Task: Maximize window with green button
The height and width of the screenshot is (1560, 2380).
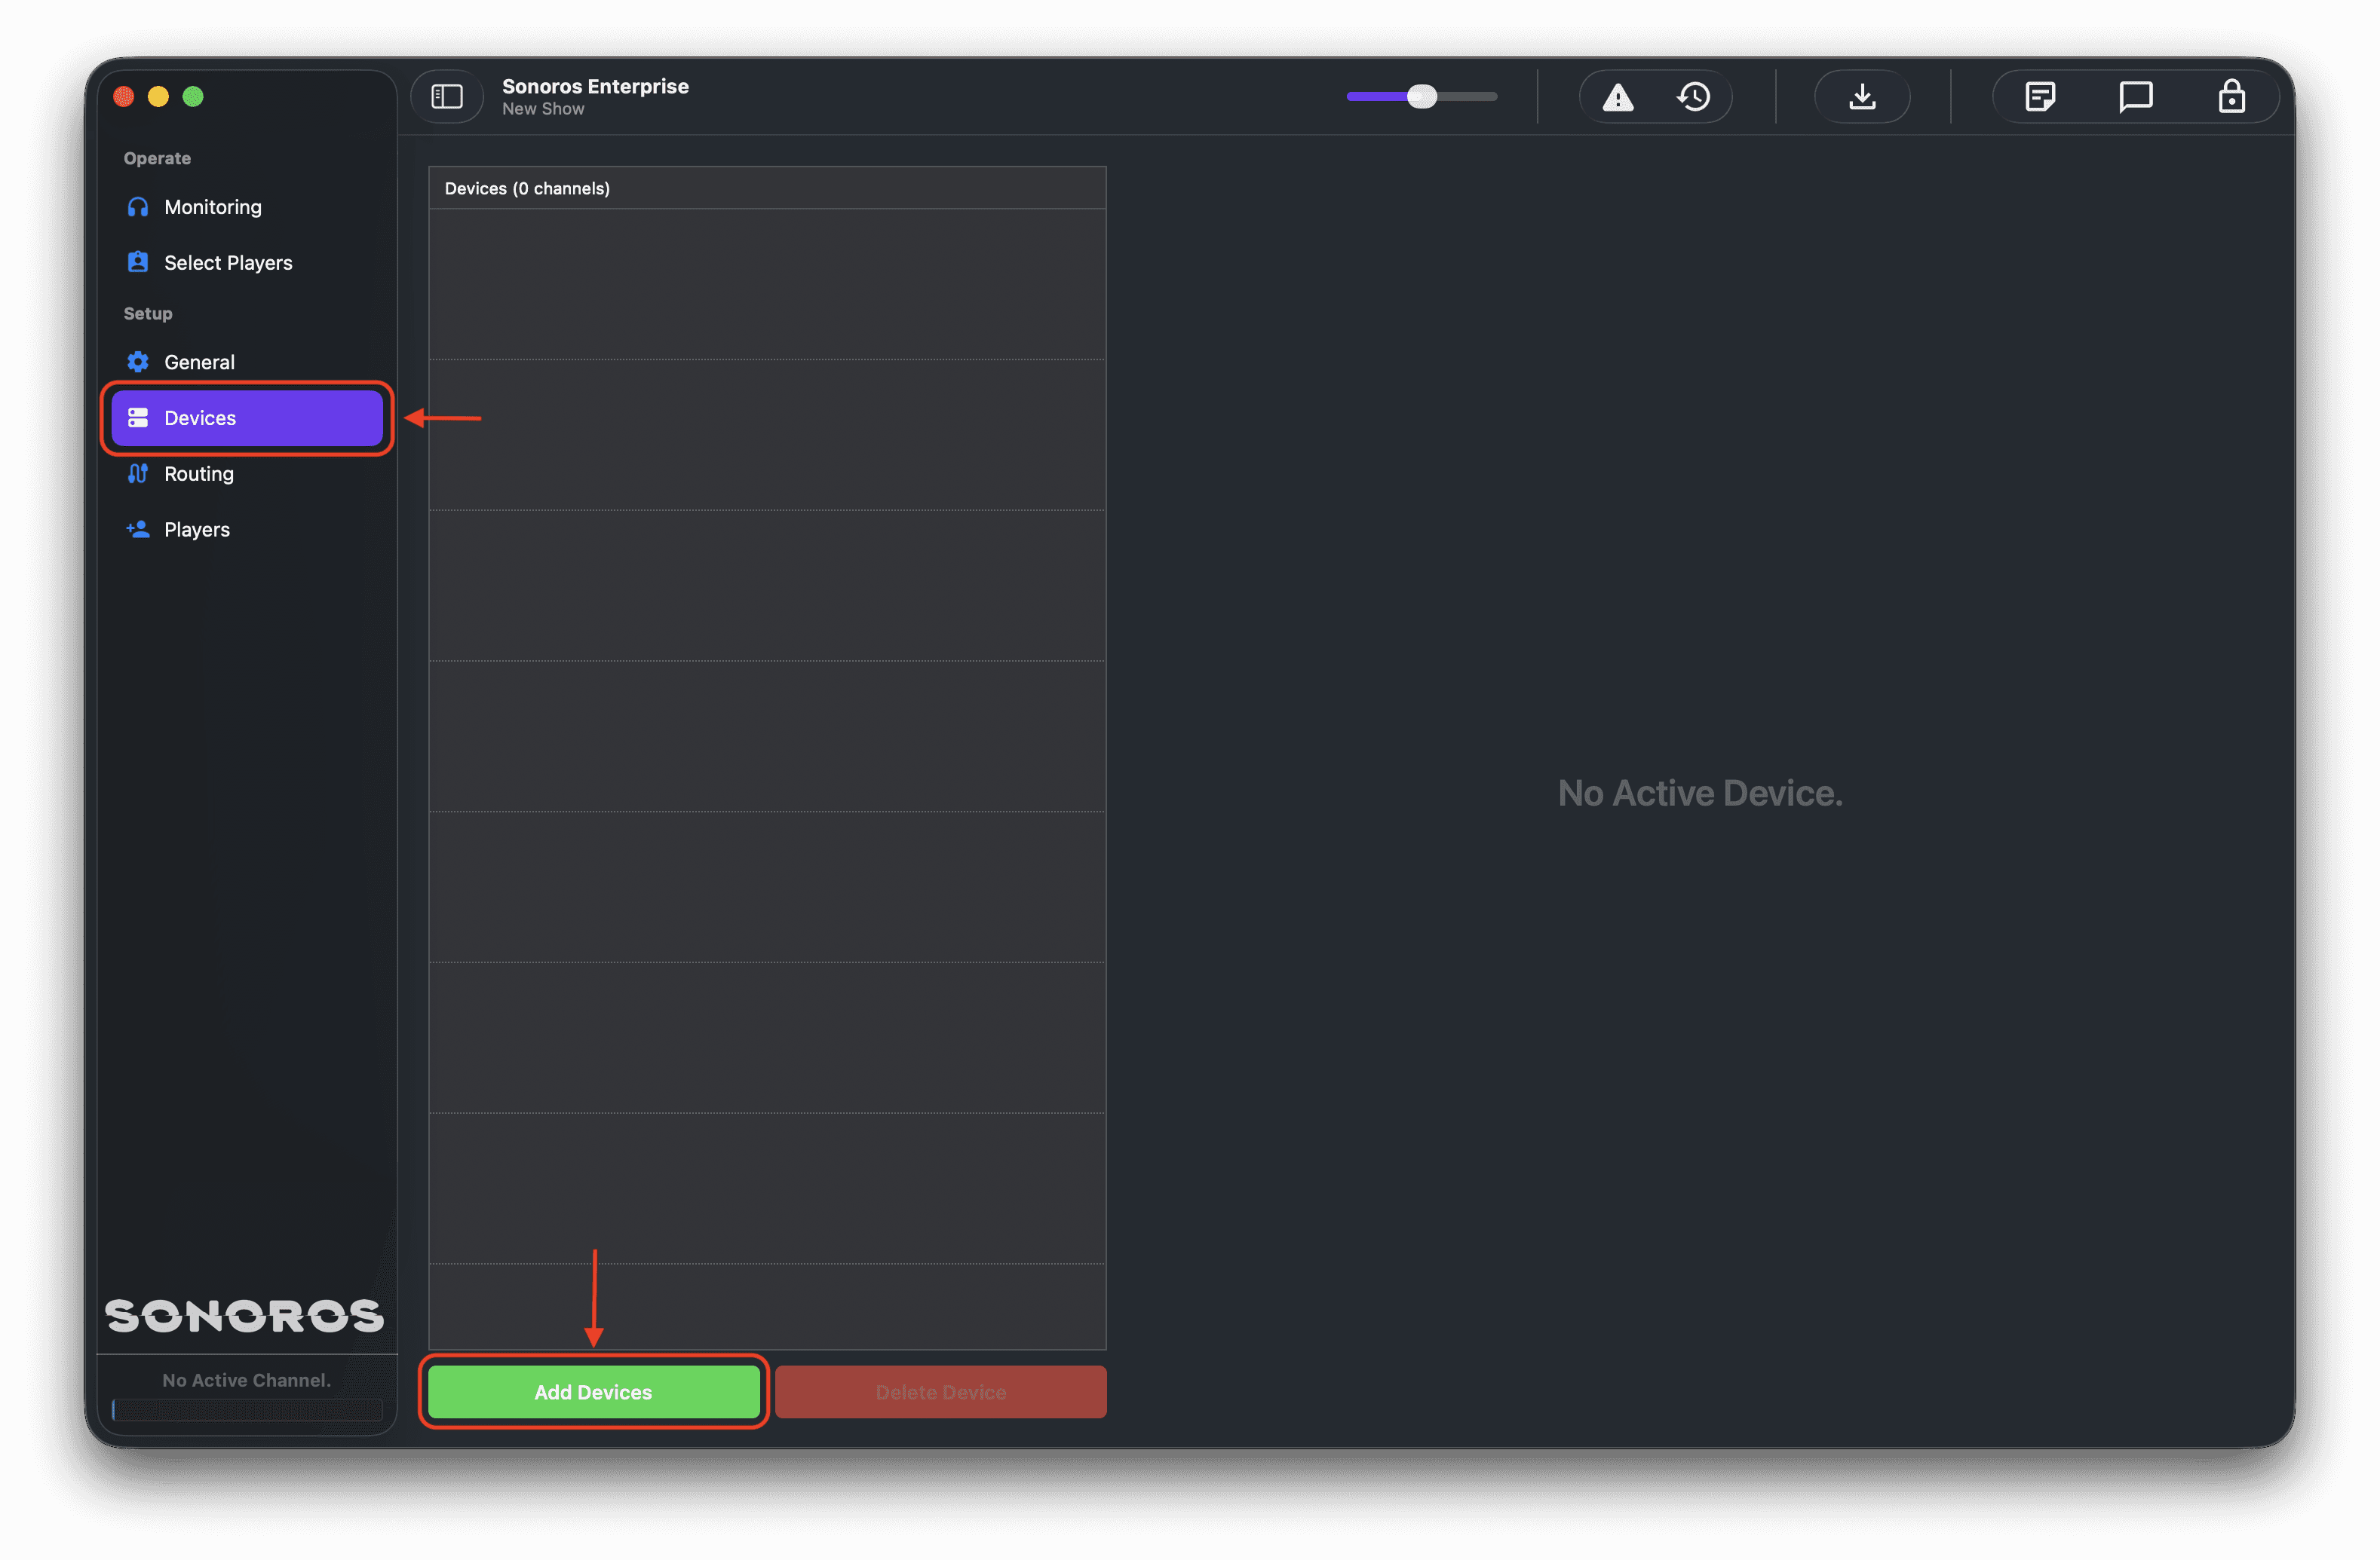Action: (x=193, y=96)
